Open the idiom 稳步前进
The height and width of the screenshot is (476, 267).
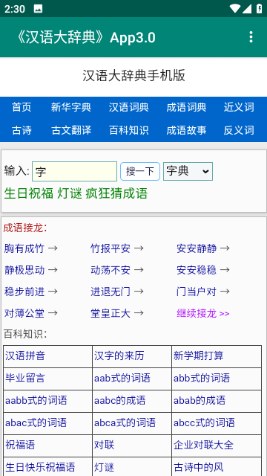(24, 292)
